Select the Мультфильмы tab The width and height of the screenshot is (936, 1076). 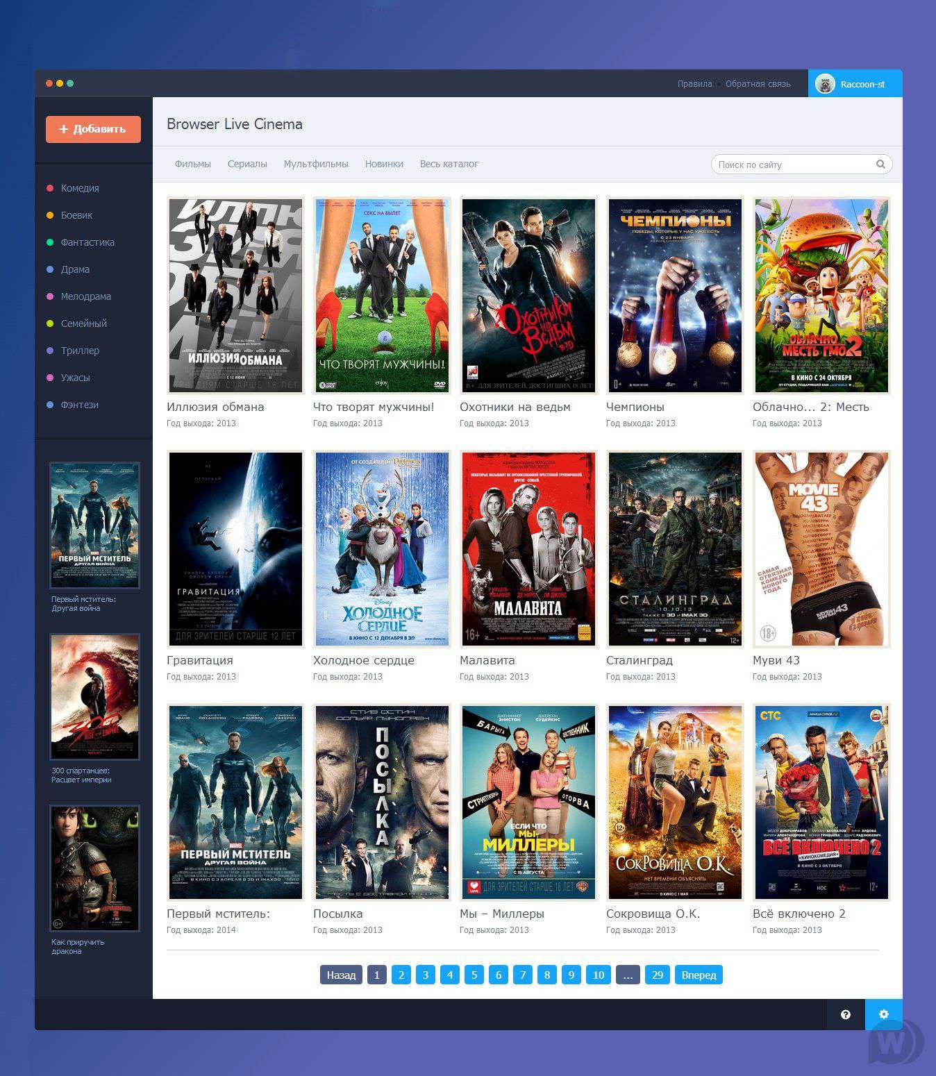tap(316, 165)
